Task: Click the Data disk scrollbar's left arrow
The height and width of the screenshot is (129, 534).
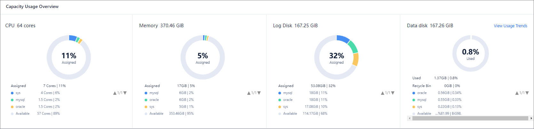Action: coord(410,118)
